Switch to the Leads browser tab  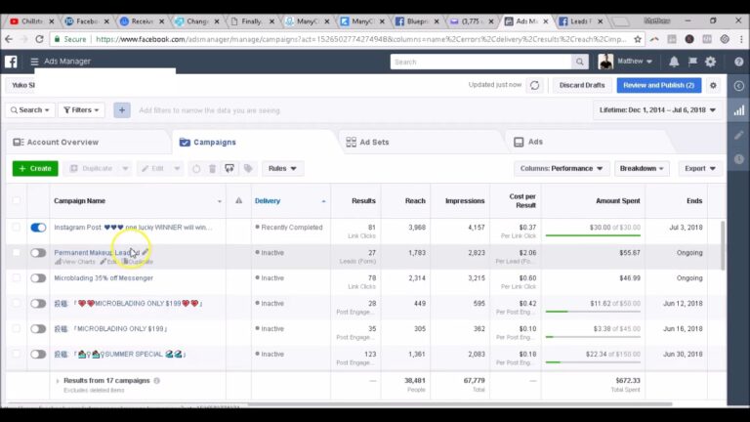point(581,21)
